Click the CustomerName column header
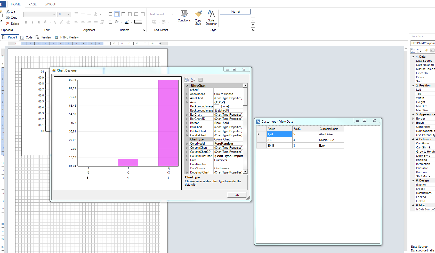435x253 pixels. (331, 129)
